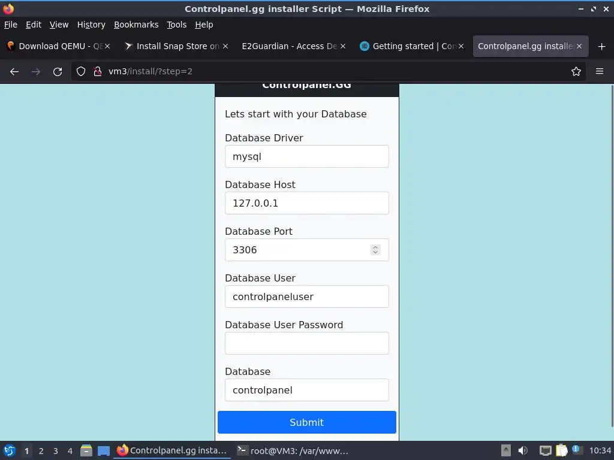This screenshot has height=460, width=614.
Task: Click the Database Host field
Action: [x=306, y=203]
